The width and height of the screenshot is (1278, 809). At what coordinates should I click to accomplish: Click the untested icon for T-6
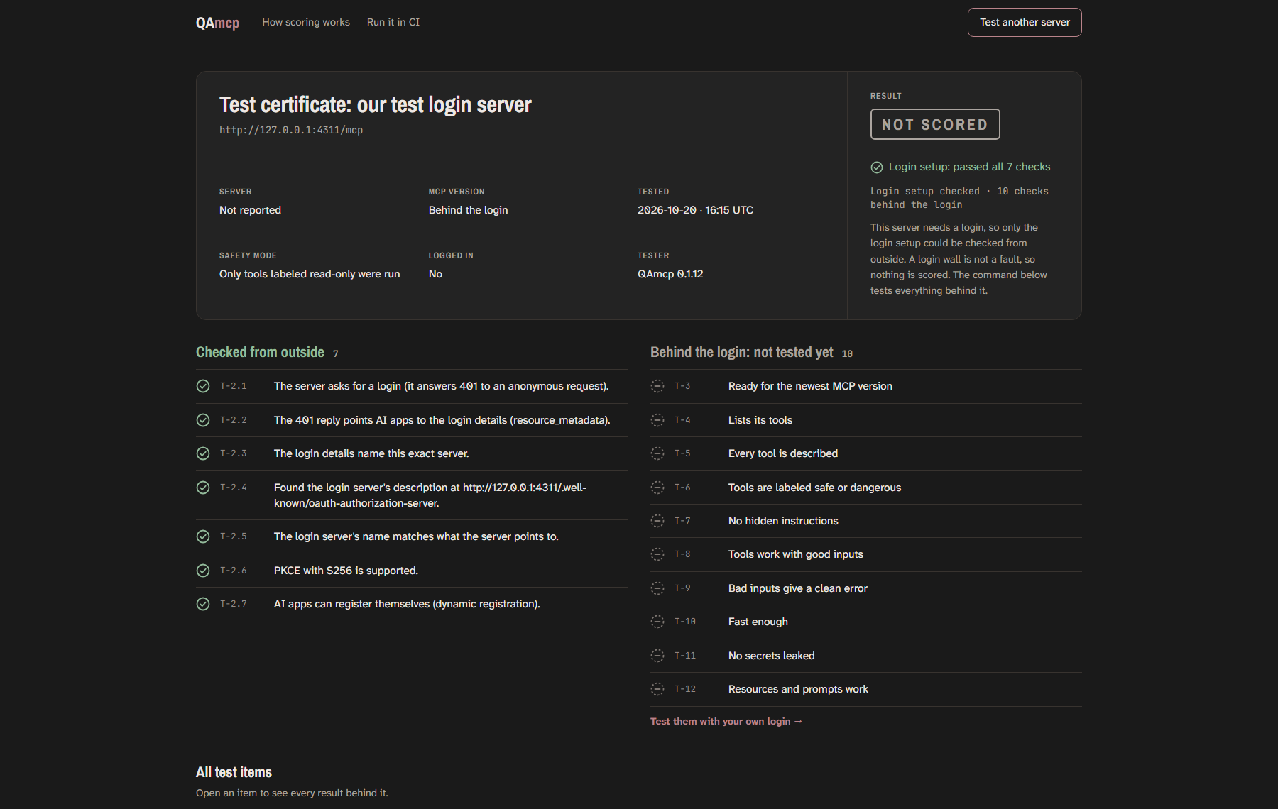(657, 488)
